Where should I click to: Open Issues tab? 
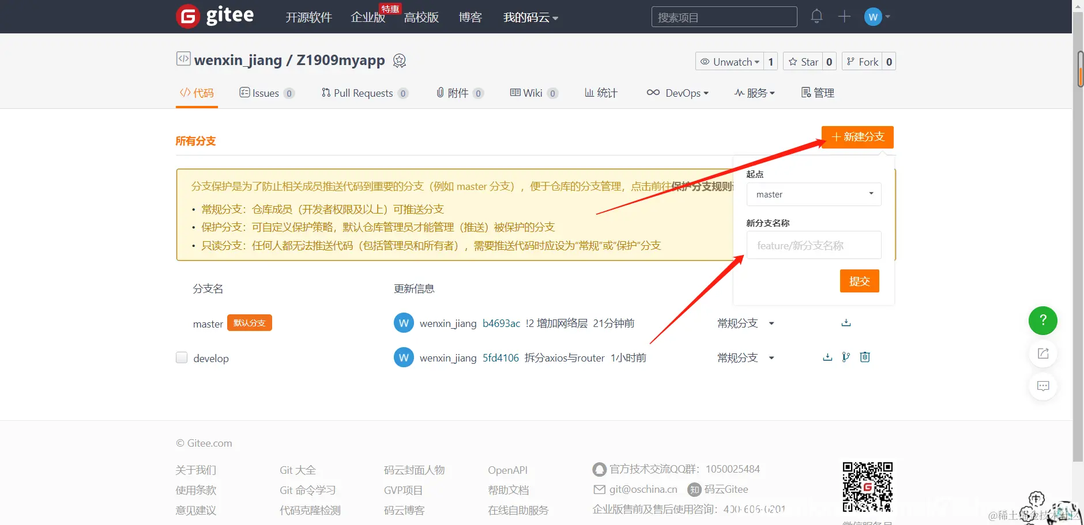(x=267, y=93)
